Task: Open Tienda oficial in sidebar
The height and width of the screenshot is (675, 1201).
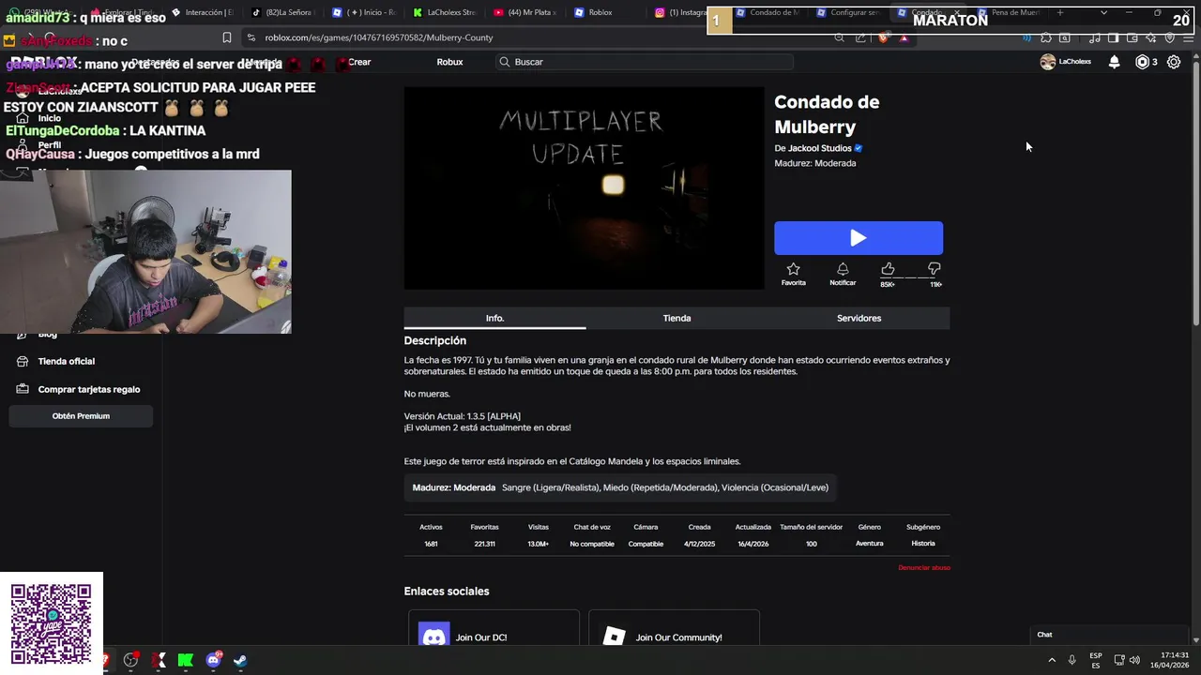Action: tap(66, 361)
